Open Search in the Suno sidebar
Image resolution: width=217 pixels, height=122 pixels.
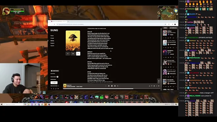click(52, 46)
